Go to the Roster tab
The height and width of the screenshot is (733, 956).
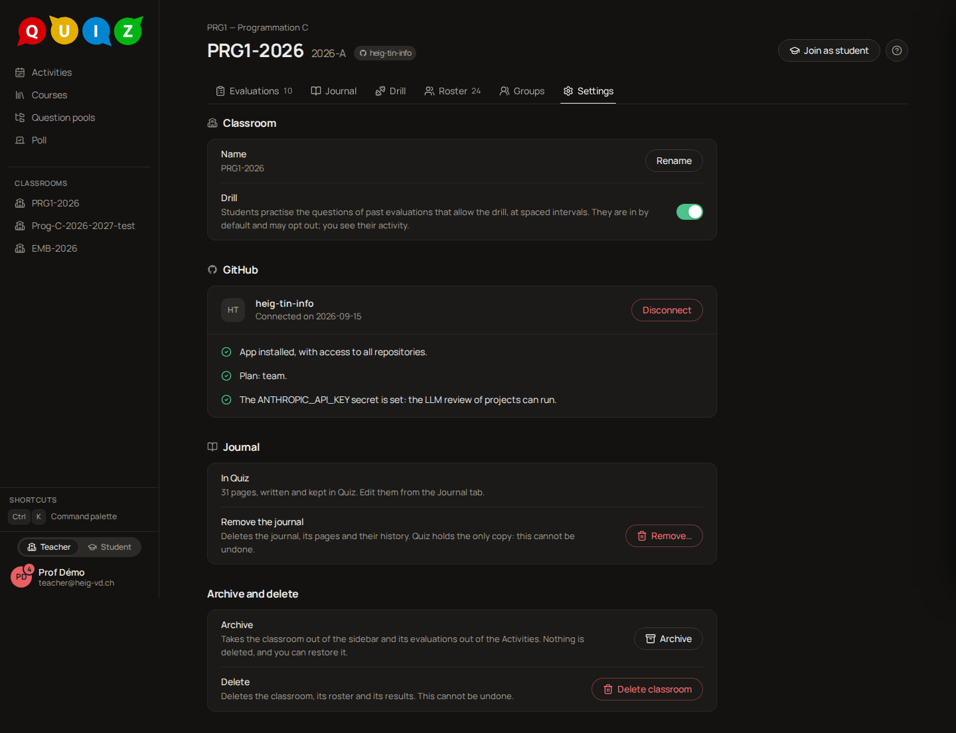[x=453, y=91]
